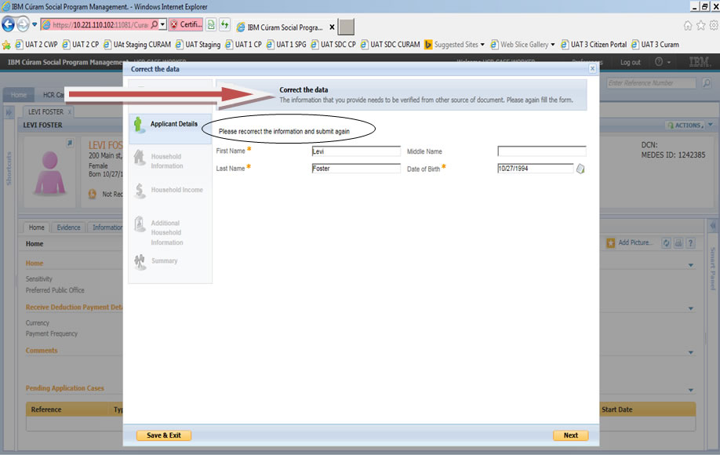The image size is (720, 455).
Task: Click the empty Middle Name field
Action: 542,151
